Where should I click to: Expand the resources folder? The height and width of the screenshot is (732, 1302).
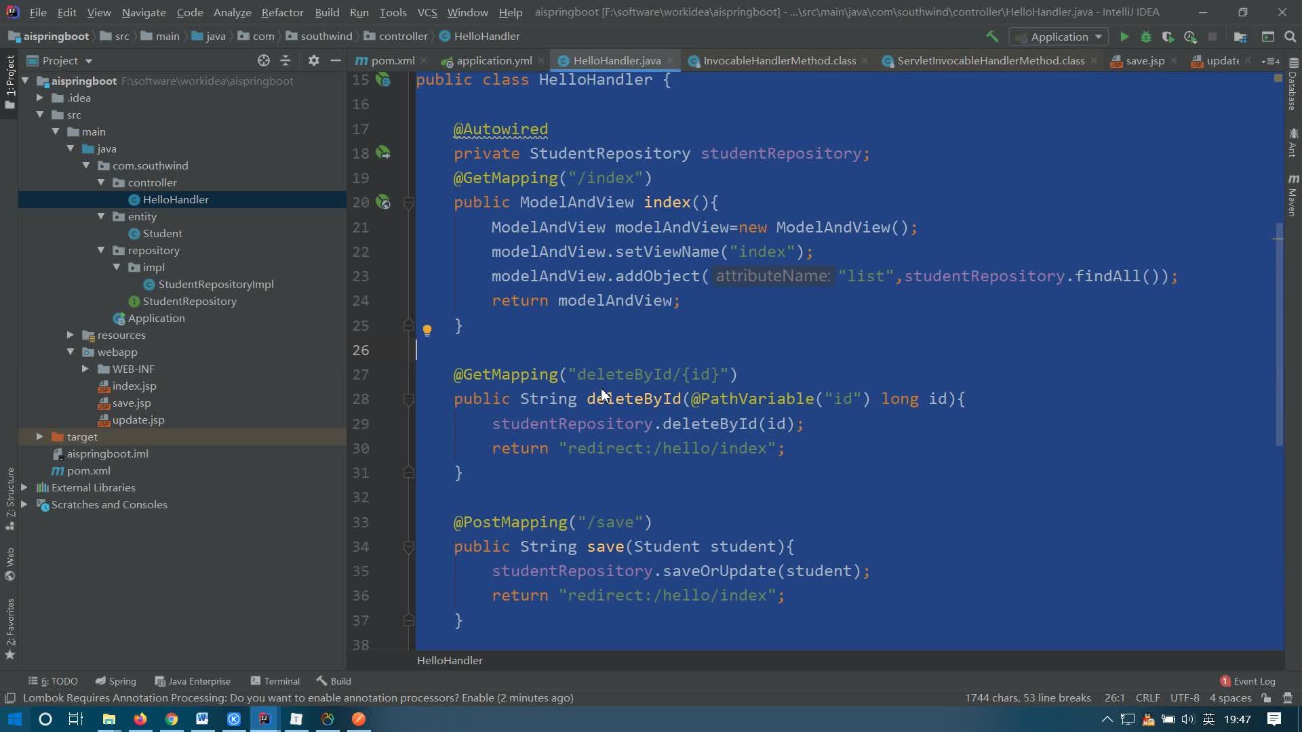71,335
